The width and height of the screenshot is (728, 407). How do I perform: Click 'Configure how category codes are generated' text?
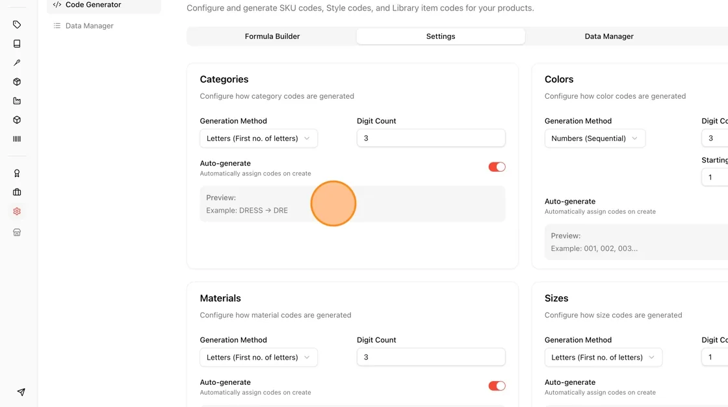click(277, 96)
